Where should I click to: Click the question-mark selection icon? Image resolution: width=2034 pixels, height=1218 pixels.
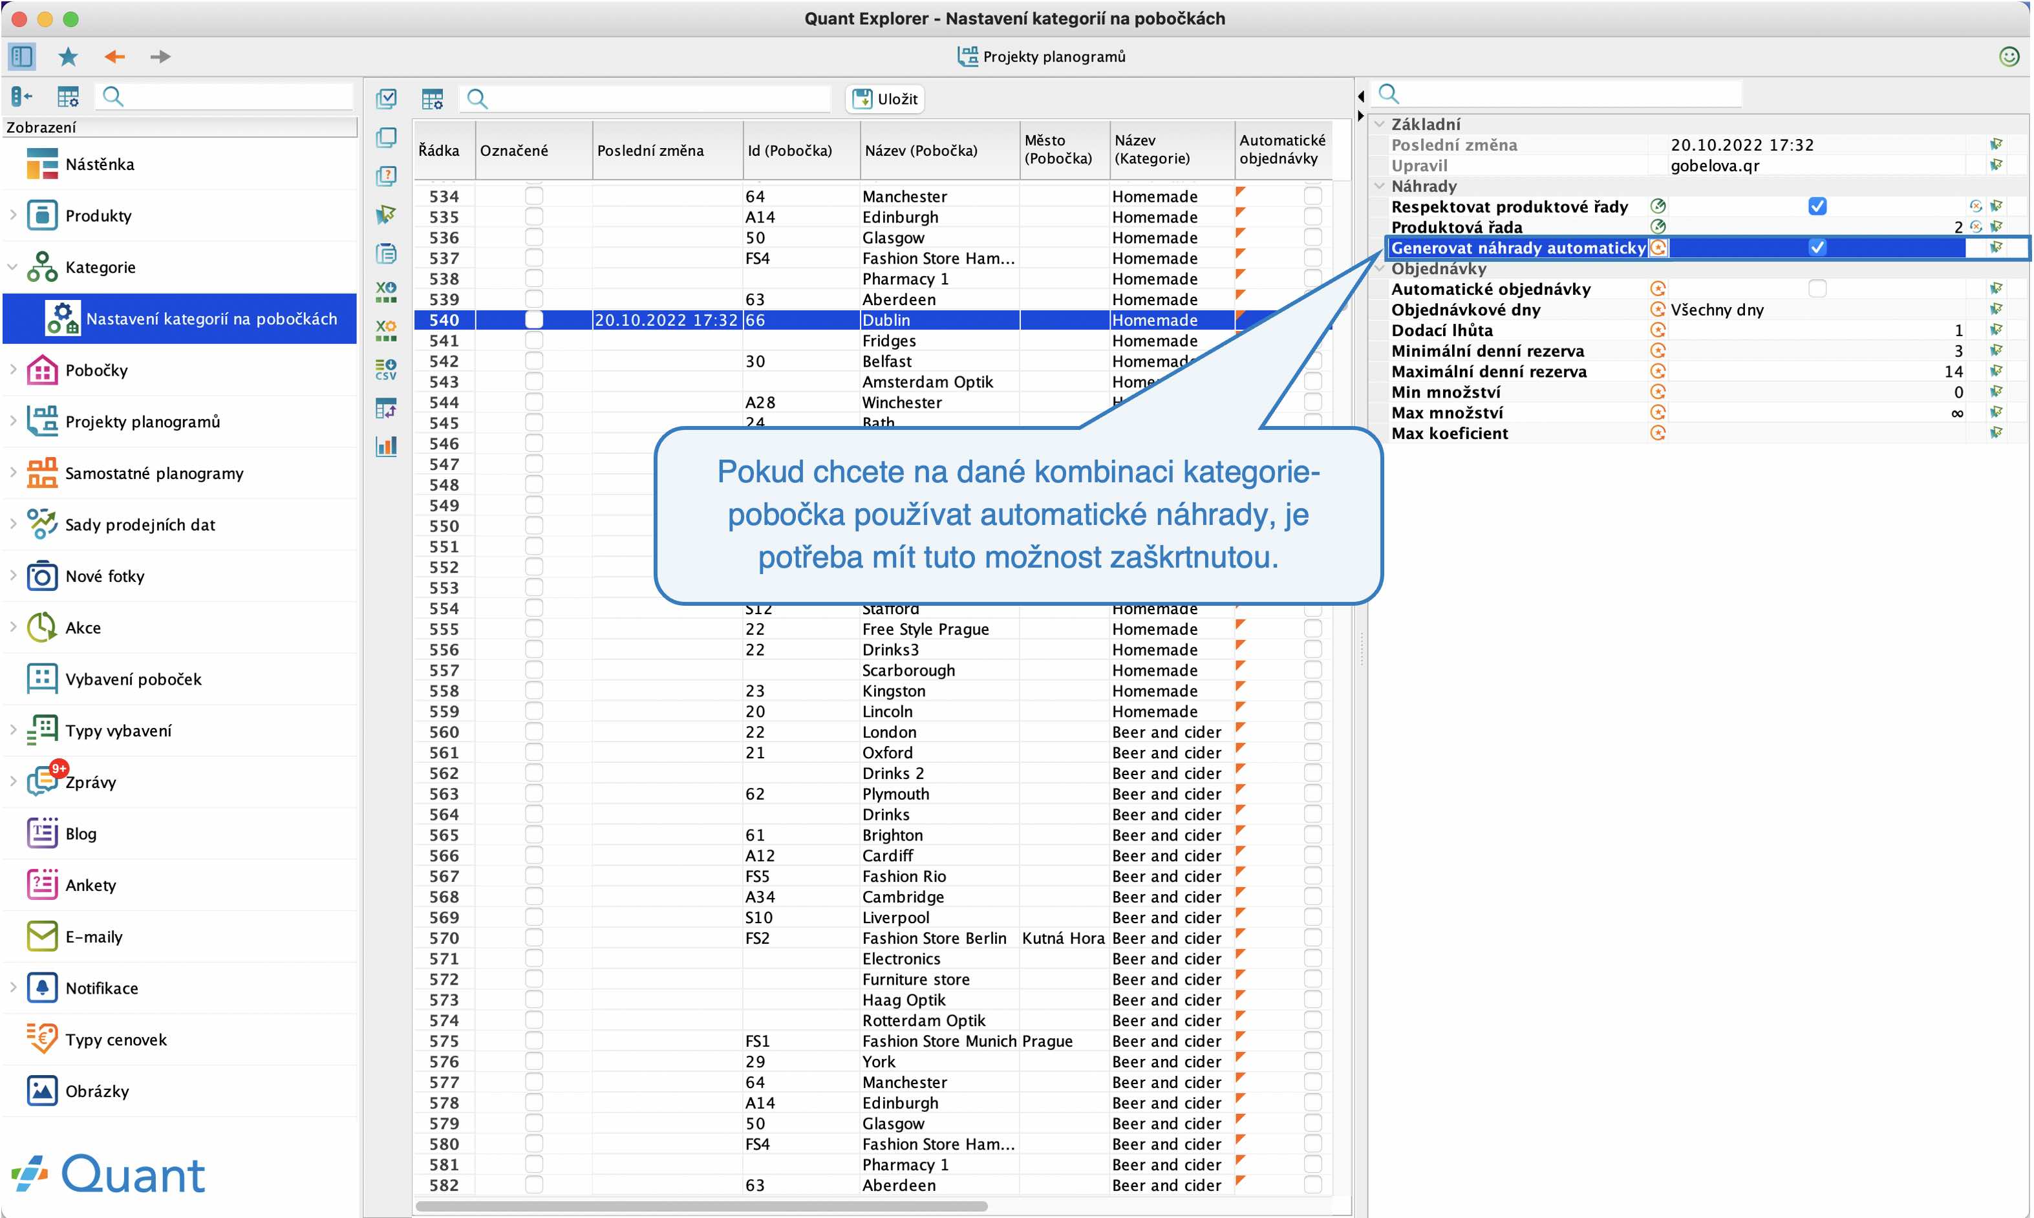[386, 176]
